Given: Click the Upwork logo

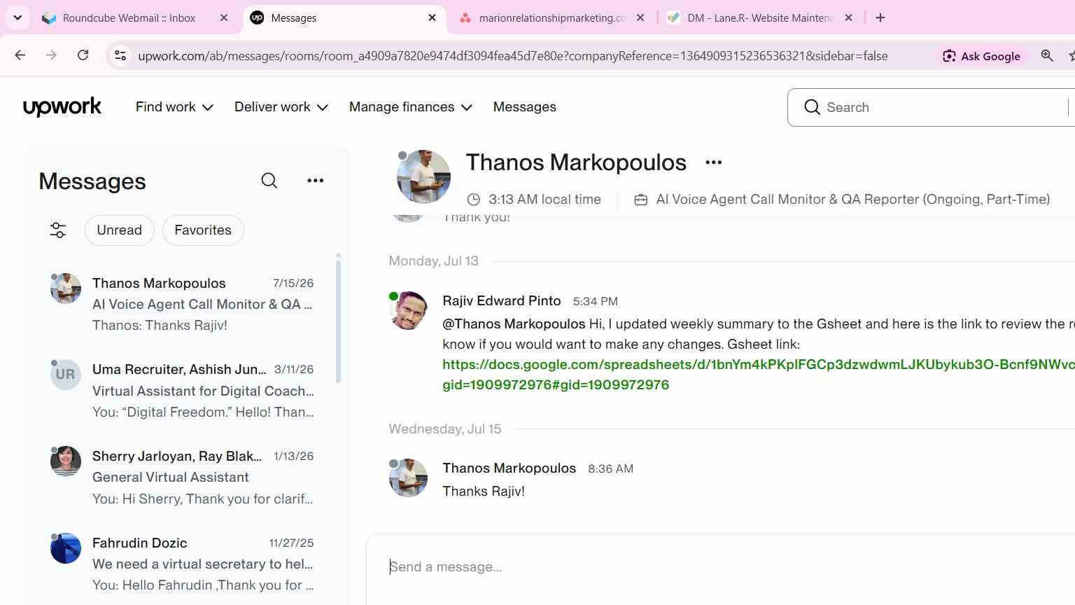Looking at the screenshot, I should pyautogui.click(x=62, y=107).
